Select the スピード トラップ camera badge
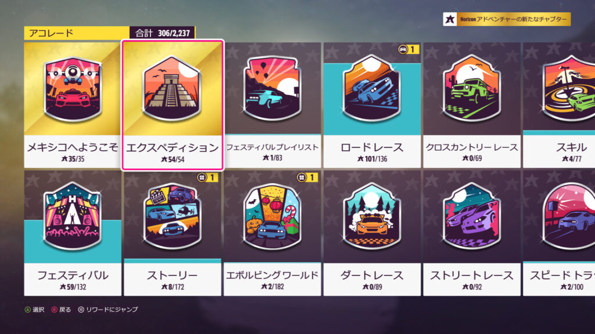Screen dimensions: 595x334 pos(568,216)
